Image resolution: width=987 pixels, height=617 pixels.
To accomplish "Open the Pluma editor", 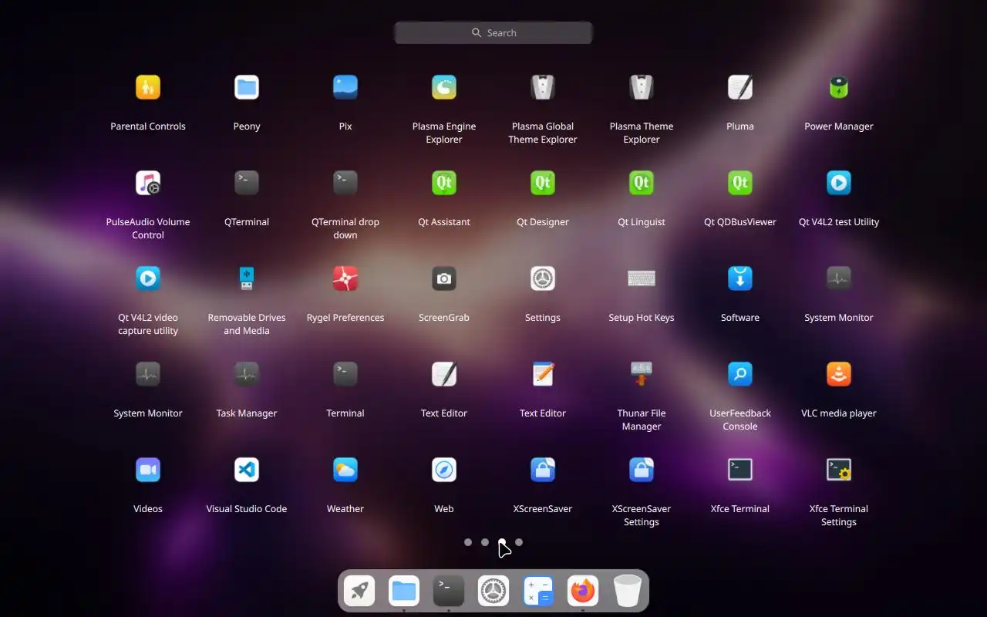I will (x=740, y=87).
